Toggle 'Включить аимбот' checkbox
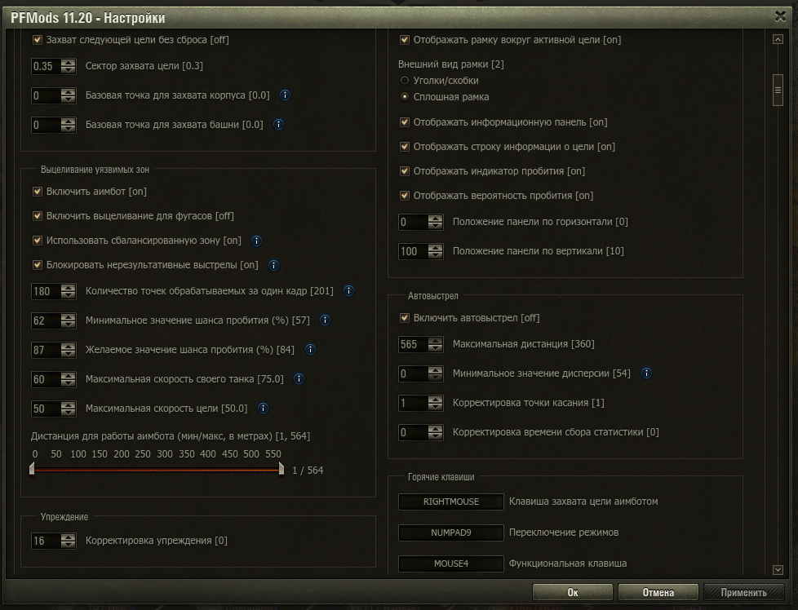Screen dimensions: 798x610 click(37, 192)
